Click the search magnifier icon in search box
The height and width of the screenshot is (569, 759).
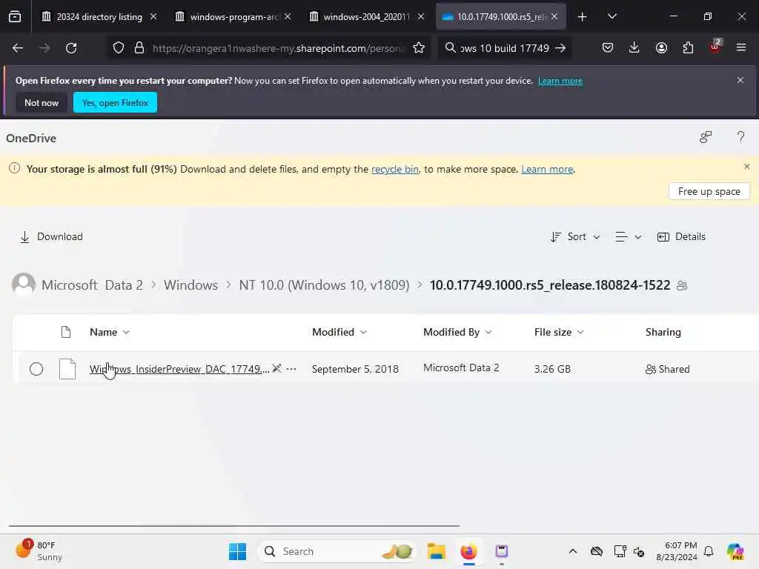pos(450,48)
